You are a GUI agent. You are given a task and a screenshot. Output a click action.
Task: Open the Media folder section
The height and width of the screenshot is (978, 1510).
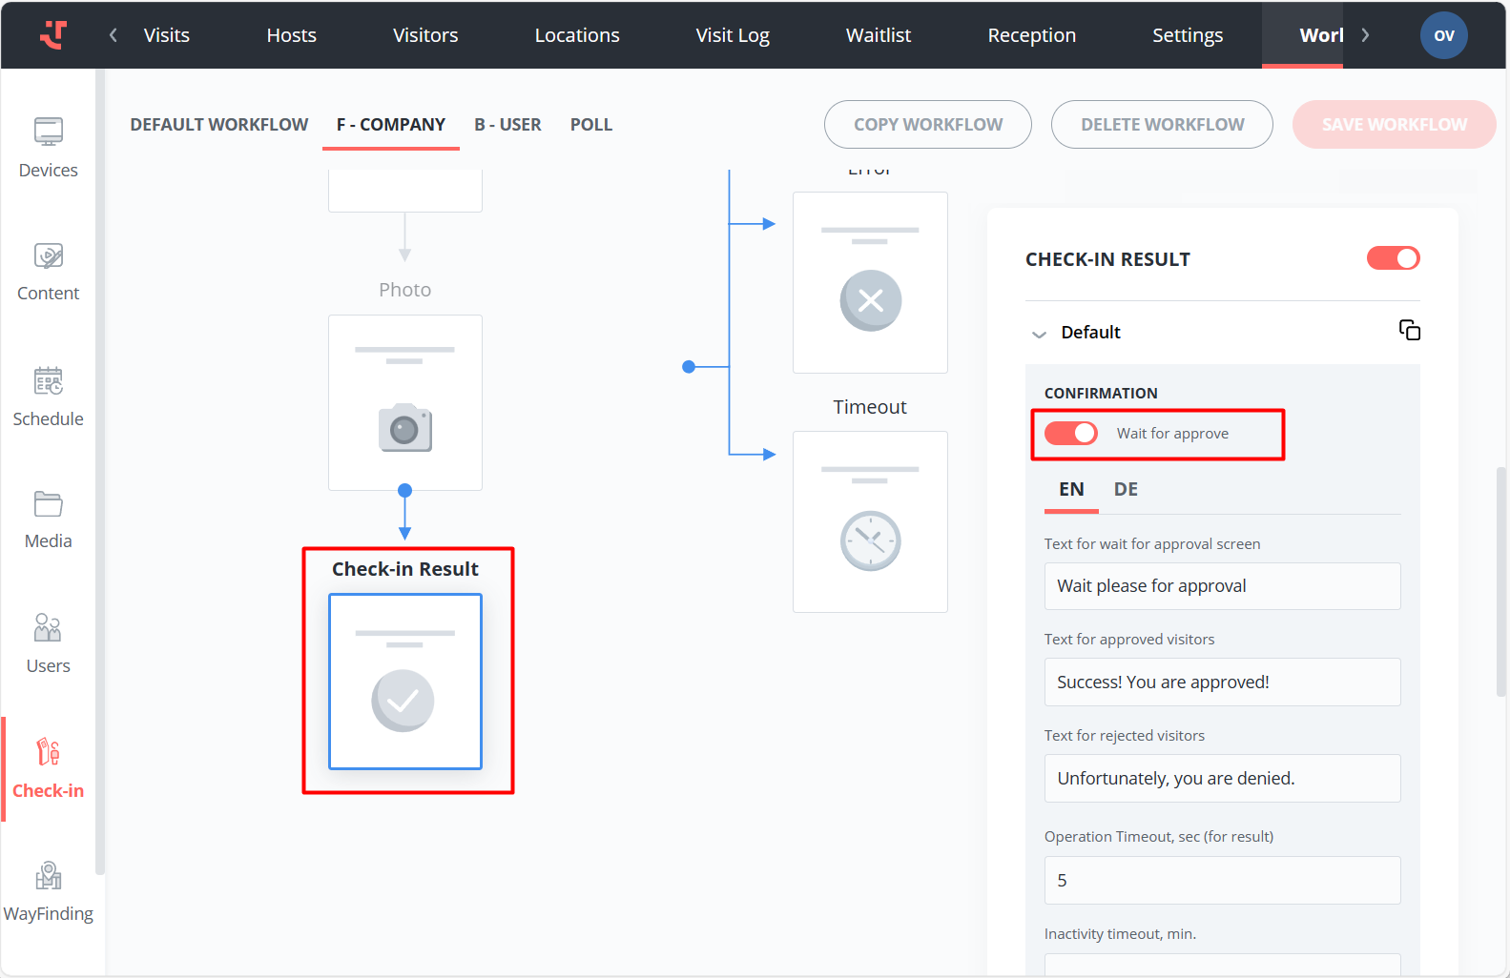pos(48,520)
